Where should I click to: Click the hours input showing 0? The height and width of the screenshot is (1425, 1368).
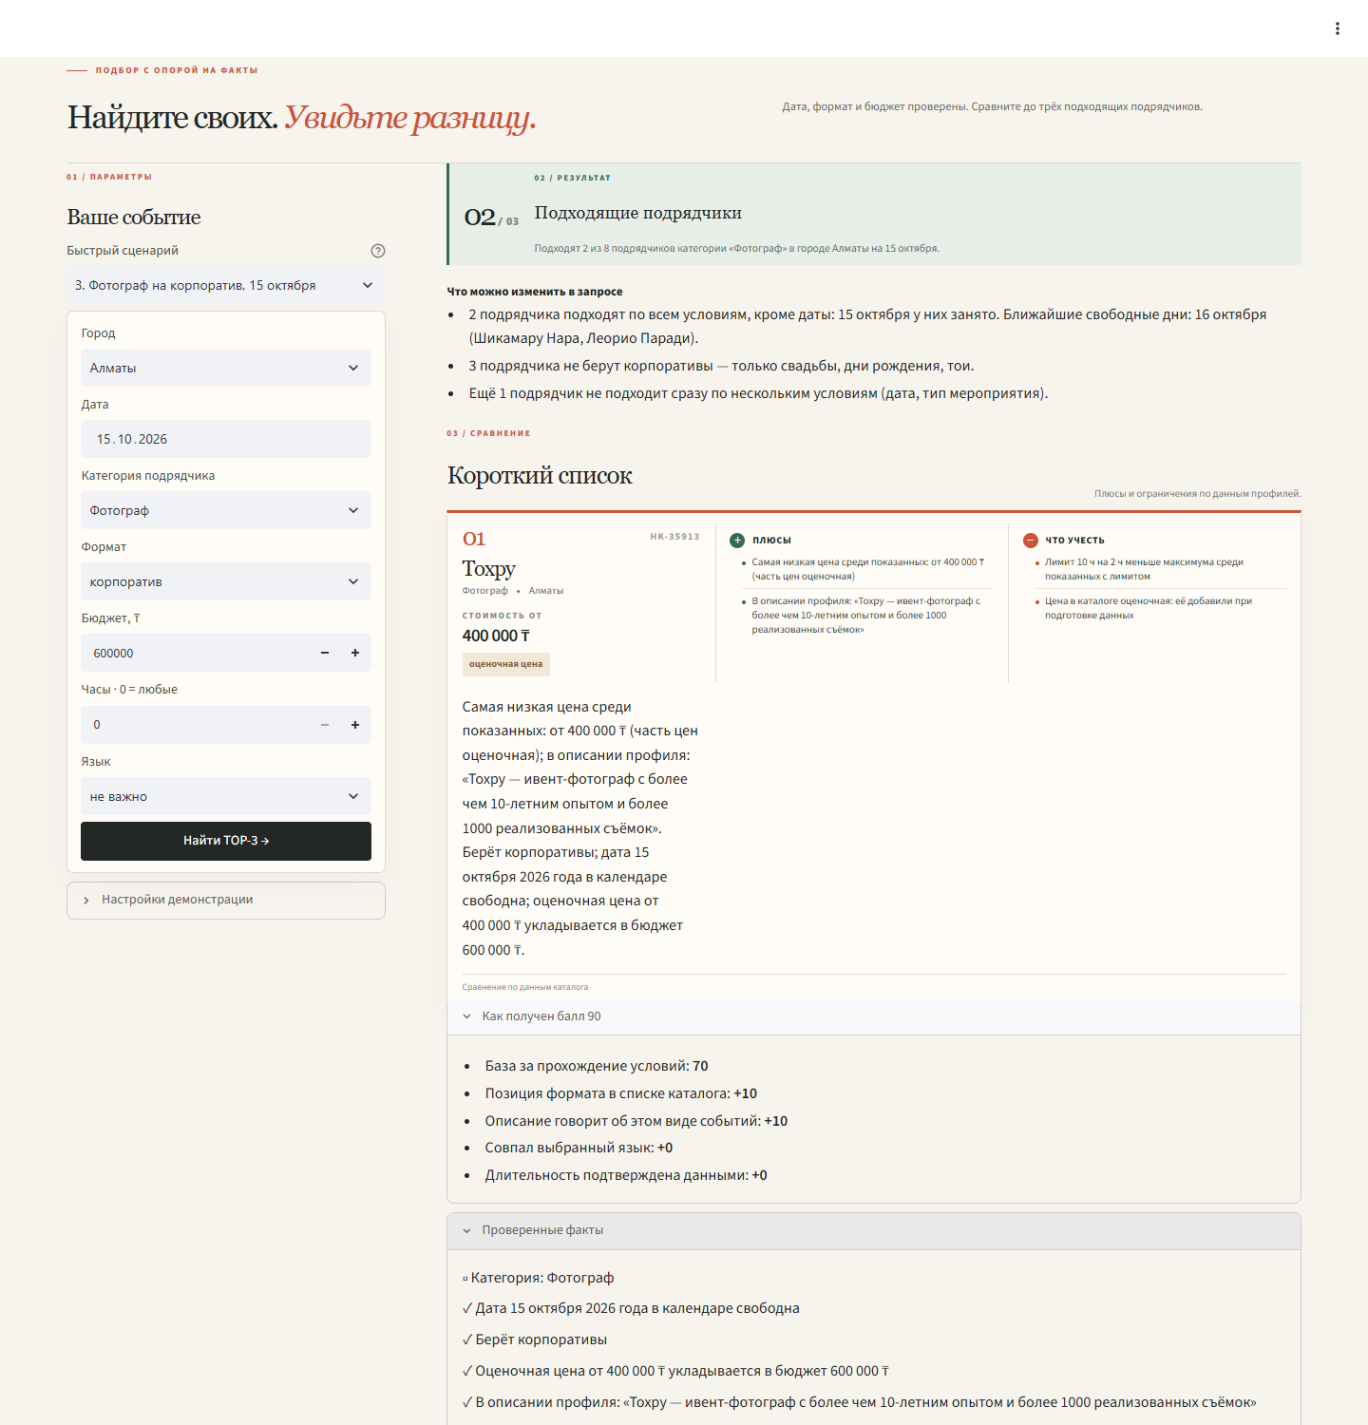(x=195, y=725)
